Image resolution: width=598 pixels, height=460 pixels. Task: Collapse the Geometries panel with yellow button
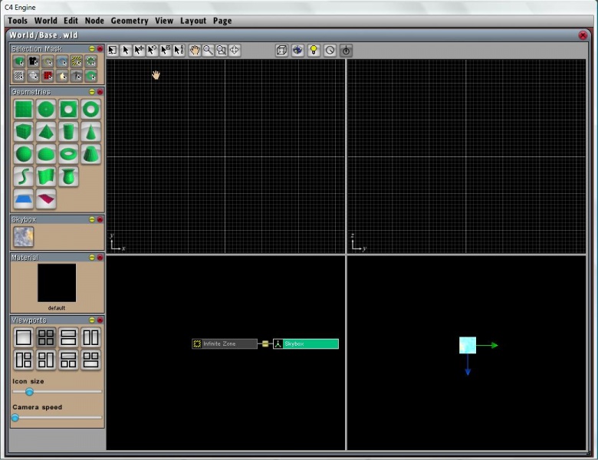coord(91,92)
